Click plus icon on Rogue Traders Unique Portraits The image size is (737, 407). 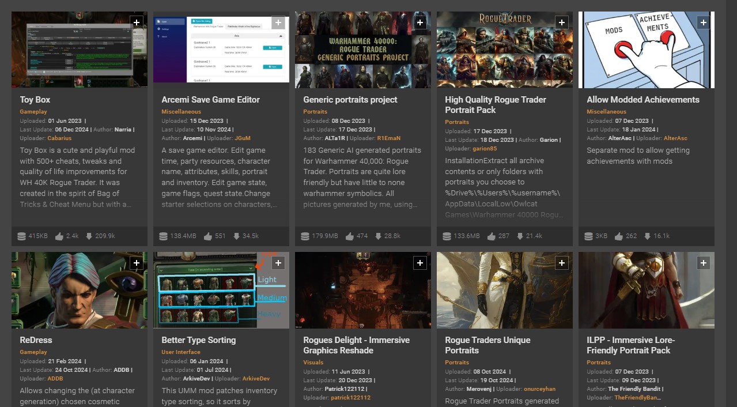tap(562, 263)
